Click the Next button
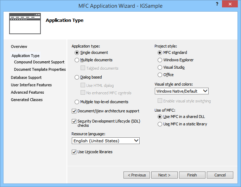241x187 pixels. pyautogui.click(x=164, y=175)
